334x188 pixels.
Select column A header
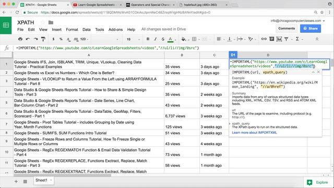pos(89,55)
